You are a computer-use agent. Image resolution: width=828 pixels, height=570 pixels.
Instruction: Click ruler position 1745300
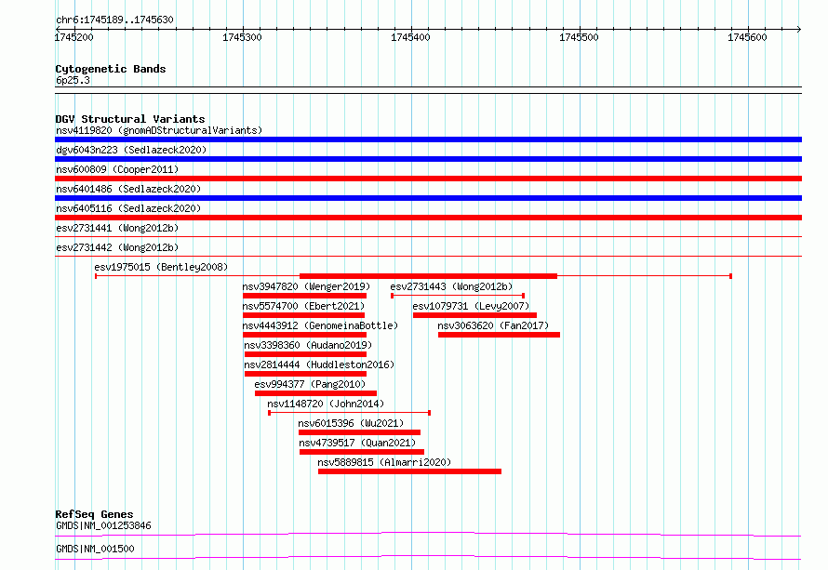(x=243, y=37)
